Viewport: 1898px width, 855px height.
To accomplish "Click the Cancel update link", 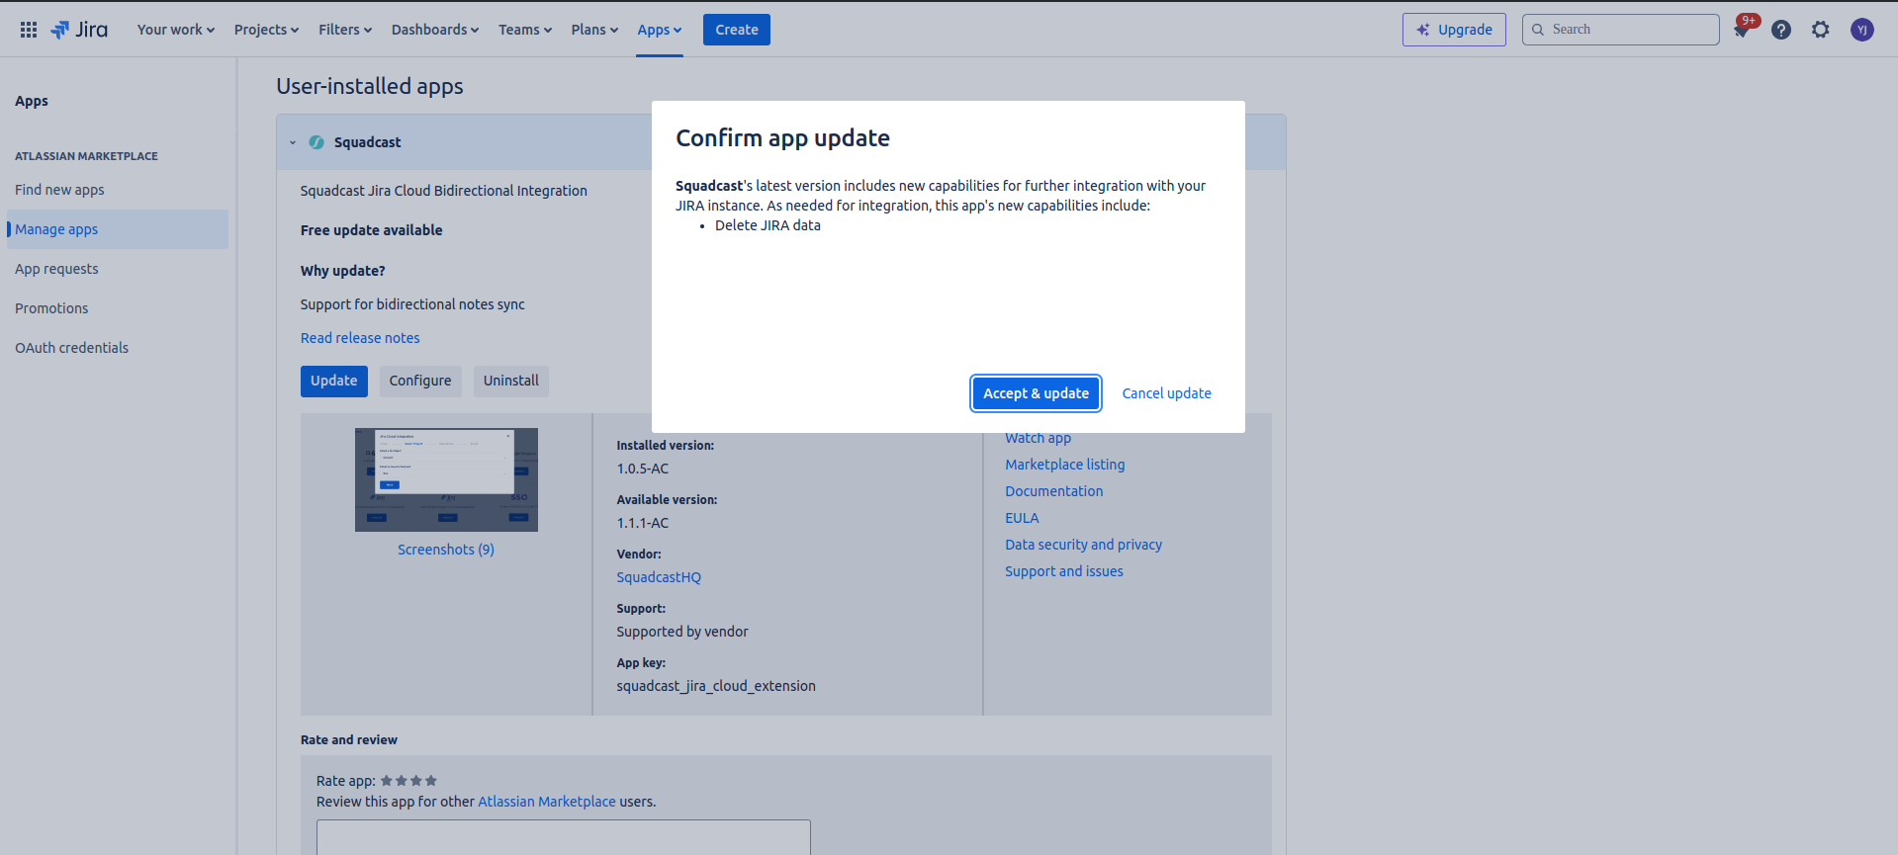I will click(1166, 393).
